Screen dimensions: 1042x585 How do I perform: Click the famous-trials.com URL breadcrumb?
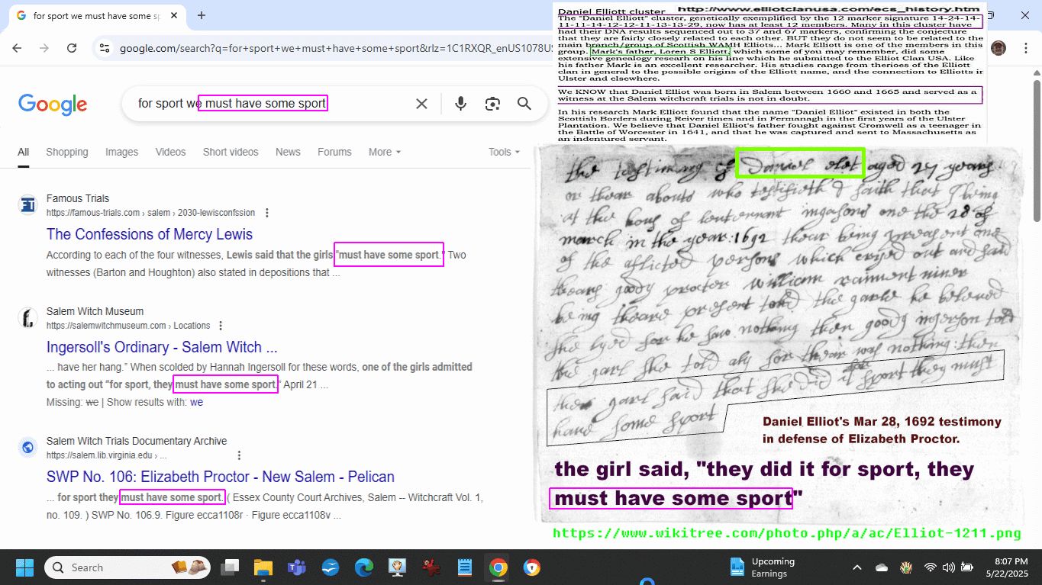(151, 213)
